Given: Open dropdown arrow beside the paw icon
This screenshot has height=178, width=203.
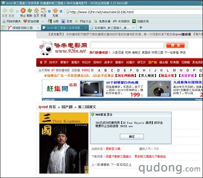Looking at the screenshot, I should click(x=61, y=11).
